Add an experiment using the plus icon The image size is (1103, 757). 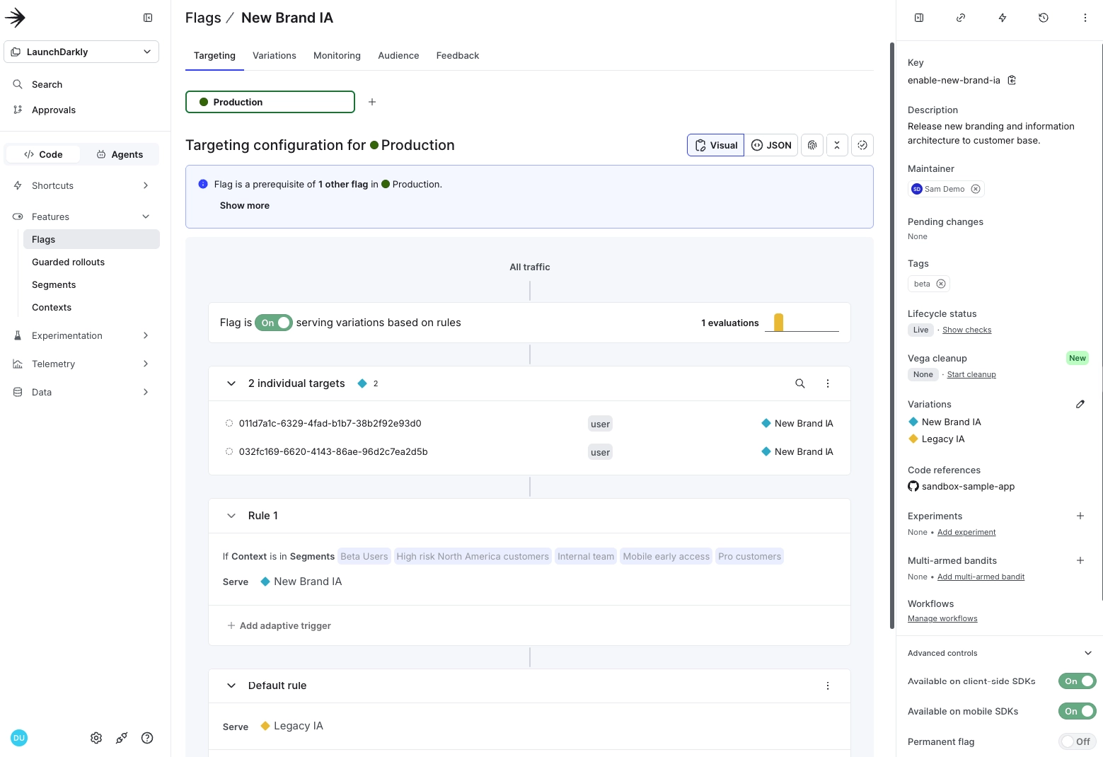coord(1080,516)
